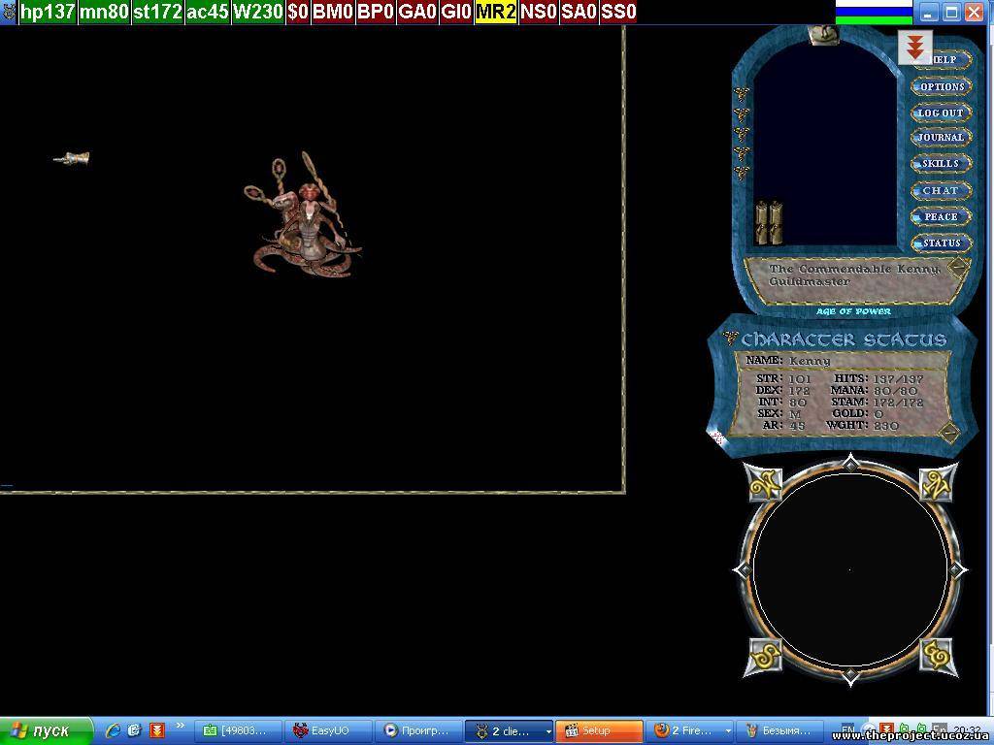The height and width of the screenshot is (745, 994).
Task: Select the topmost triquetra virtue icon
Action: pyautogui.click(x=741, y=94)
